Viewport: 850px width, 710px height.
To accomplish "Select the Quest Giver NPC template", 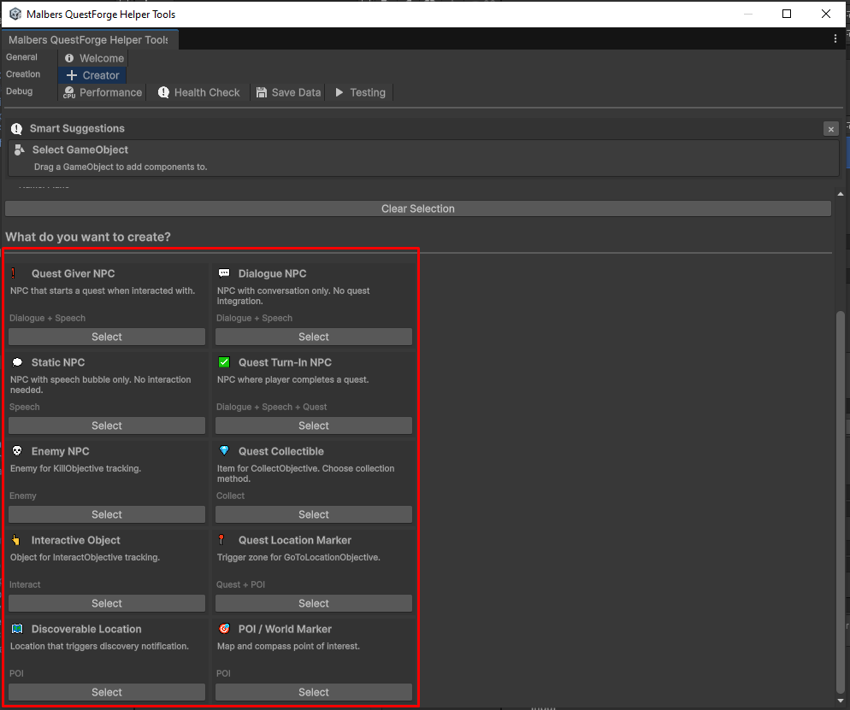I will [107, 337].
